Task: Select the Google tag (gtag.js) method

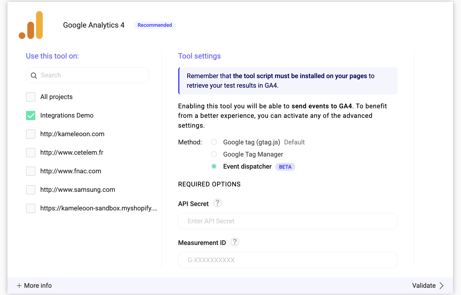Action: click(x=214, y=142)
